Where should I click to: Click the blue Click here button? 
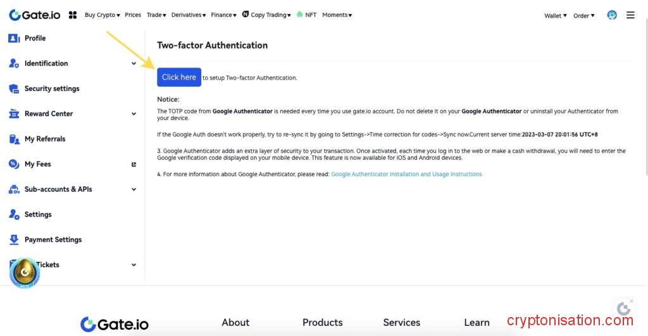click(x=179, y=77)
